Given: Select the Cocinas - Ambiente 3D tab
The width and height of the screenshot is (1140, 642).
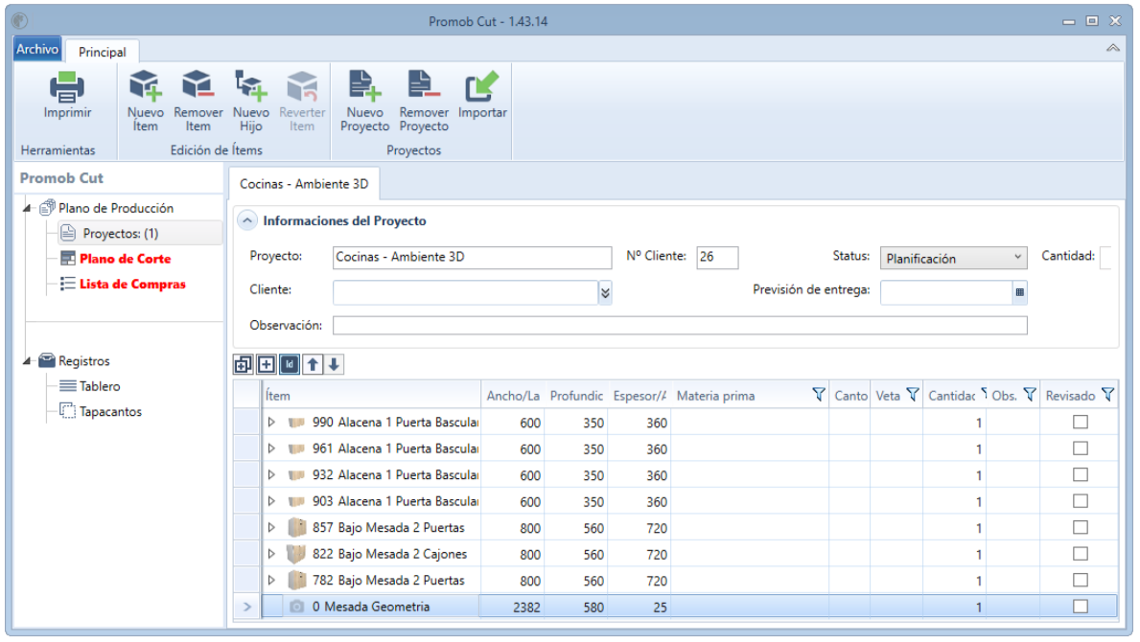Looking at the screenshot, I should 304,184.
